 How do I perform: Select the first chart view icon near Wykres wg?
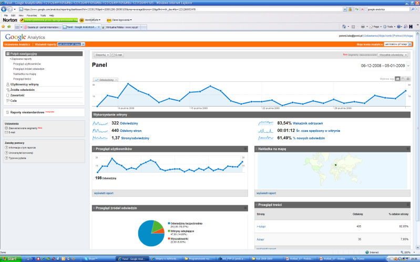tap(397, 79)
